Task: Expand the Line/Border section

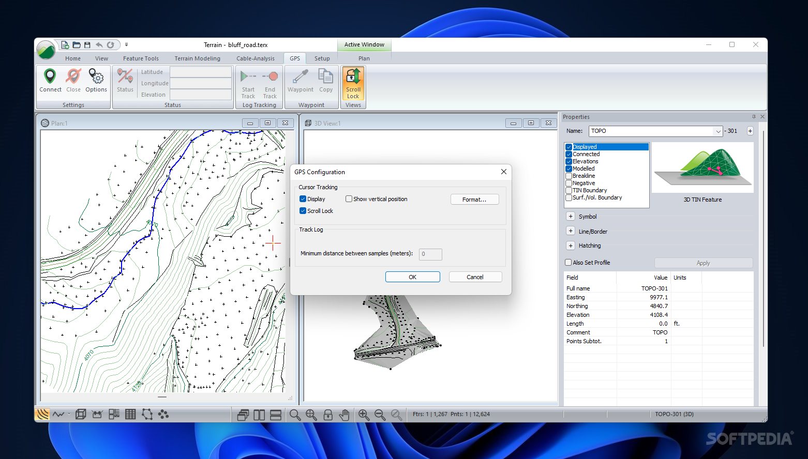Action: coord(571,231)
